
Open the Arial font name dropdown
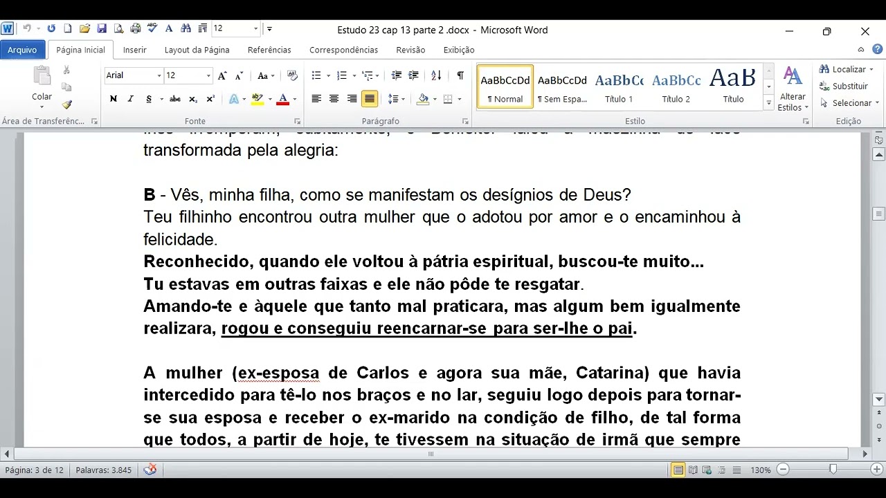point(159,76)
